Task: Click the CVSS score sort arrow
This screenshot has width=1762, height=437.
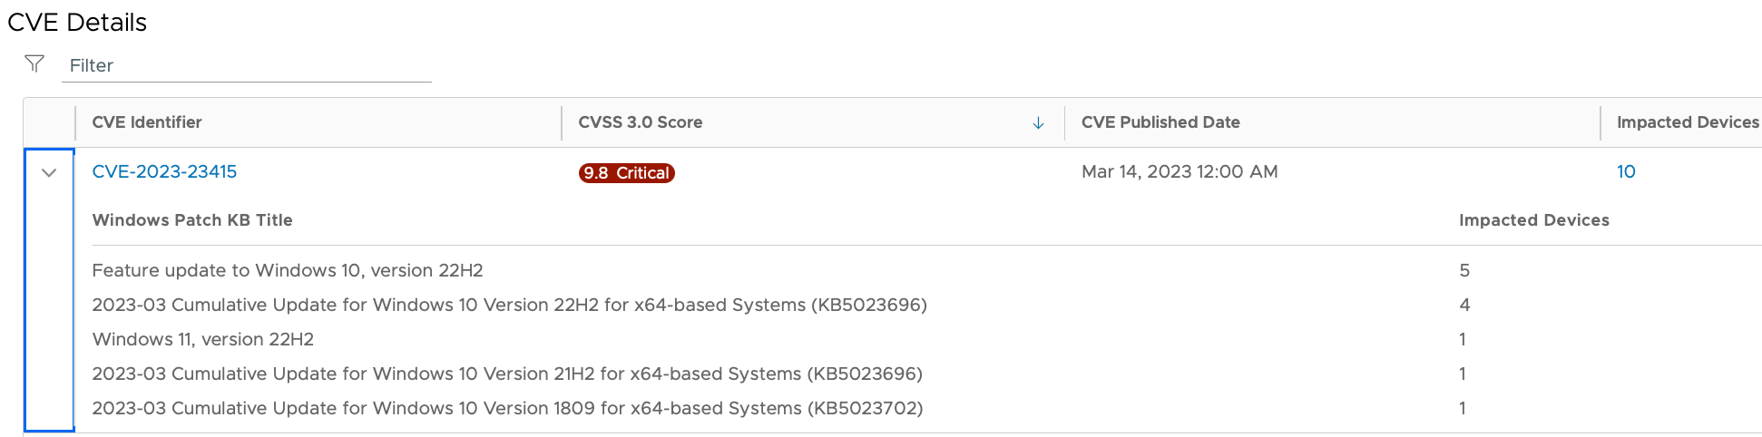Action: click(x=1038, y=123)
